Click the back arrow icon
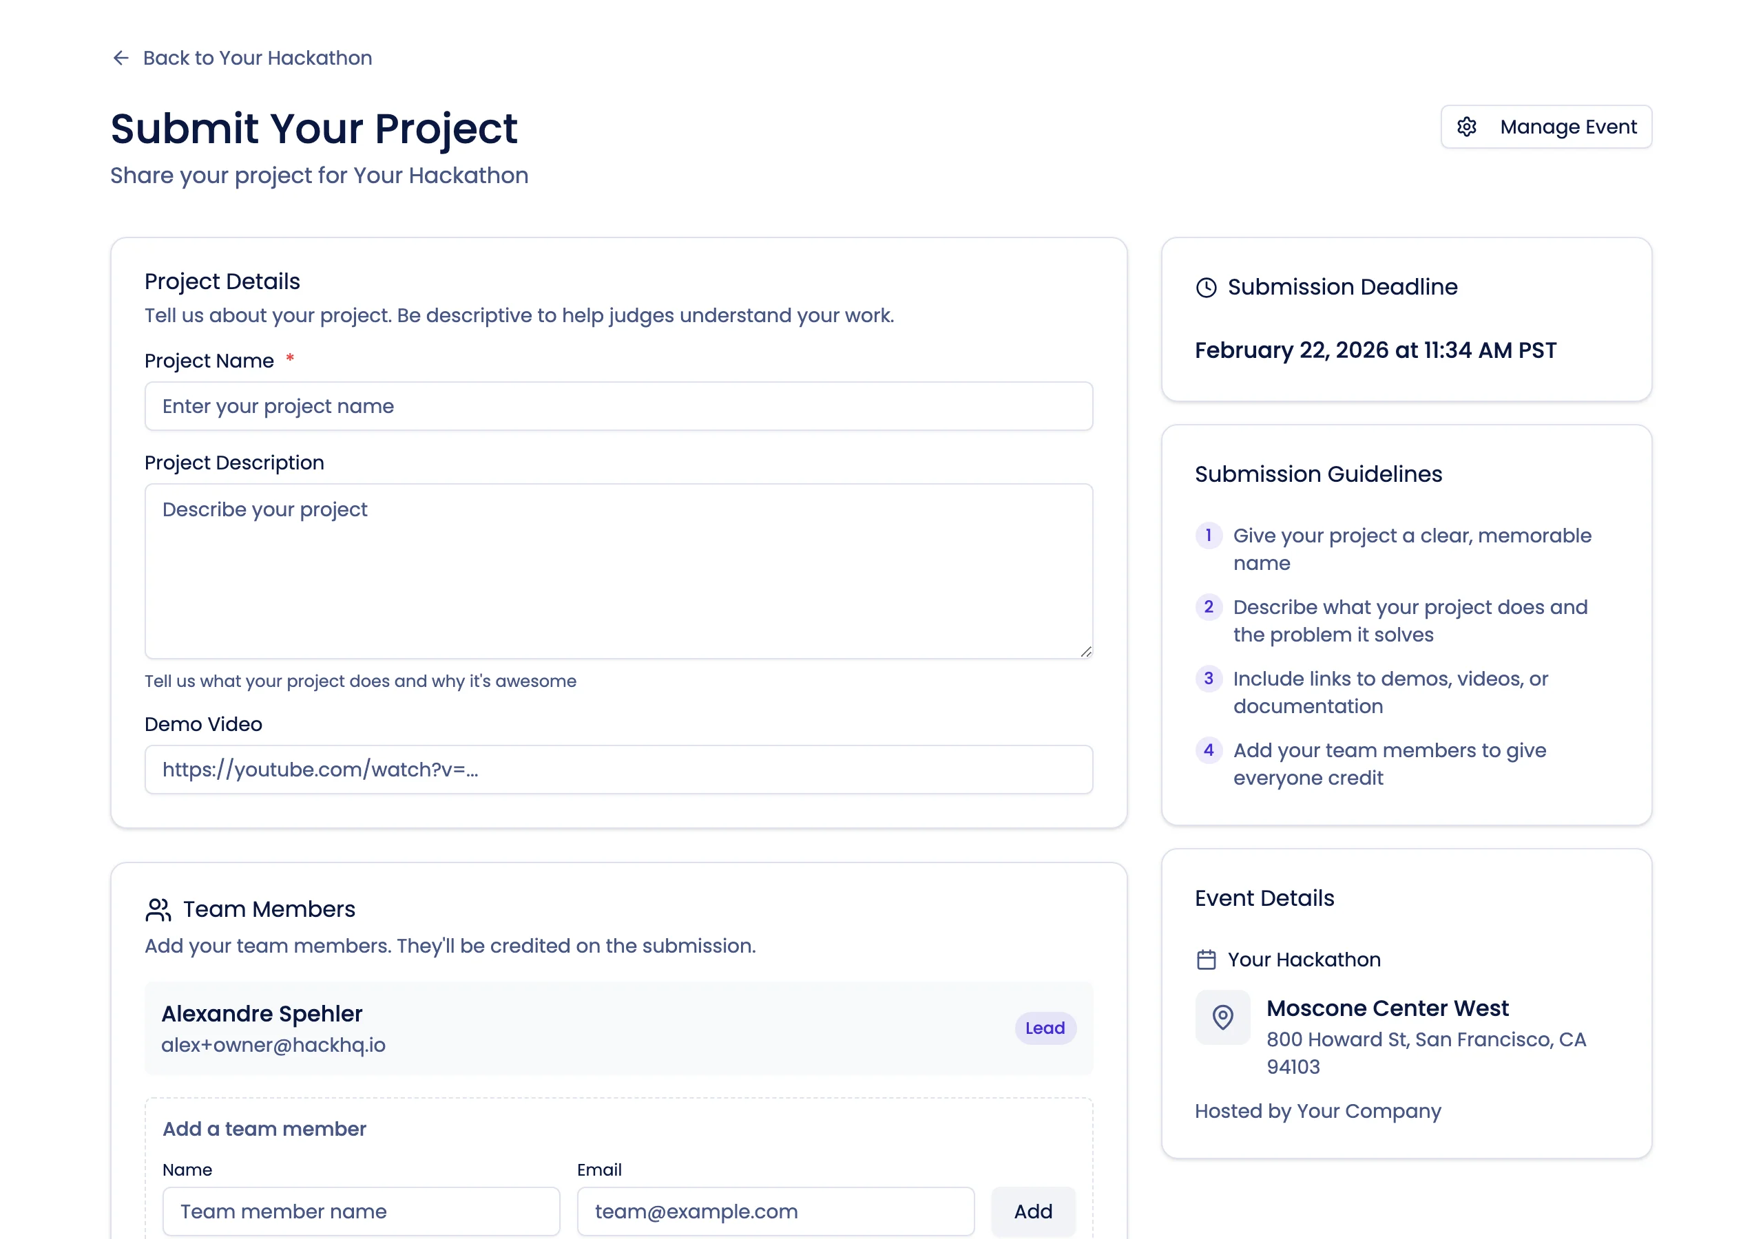The image size is (1763, 1239). coord(121,58)
